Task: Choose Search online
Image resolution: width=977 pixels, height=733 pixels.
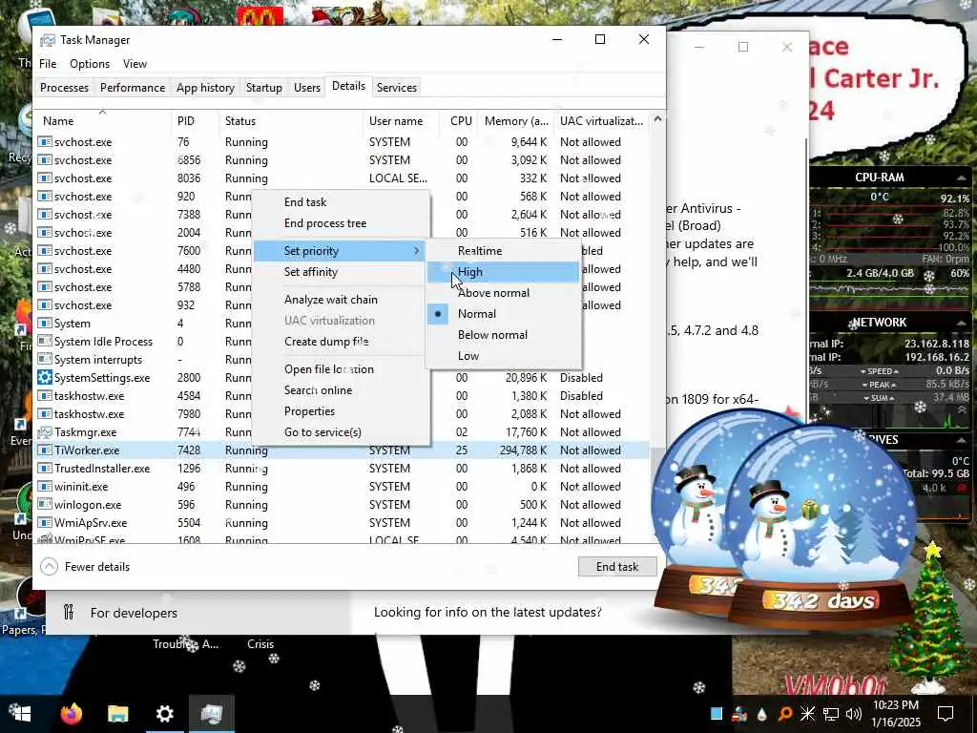Action: click(x=341, y=390)
